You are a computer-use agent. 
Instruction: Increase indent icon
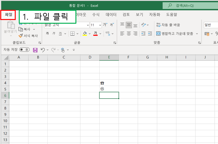tap(150, 34)
